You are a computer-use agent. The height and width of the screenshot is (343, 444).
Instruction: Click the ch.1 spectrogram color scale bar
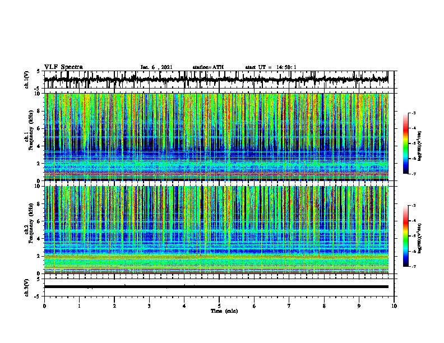(406, 143)
